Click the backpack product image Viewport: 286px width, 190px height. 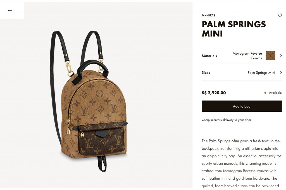tap(89, 101)
